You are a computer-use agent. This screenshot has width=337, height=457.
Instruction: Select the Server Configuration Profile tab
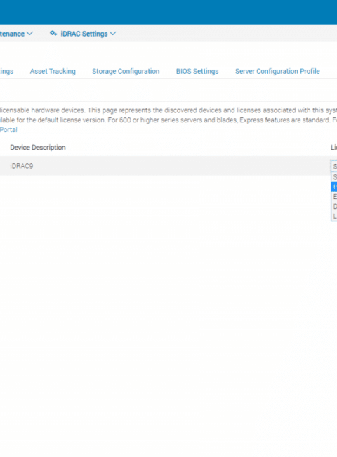pos(277,72)
